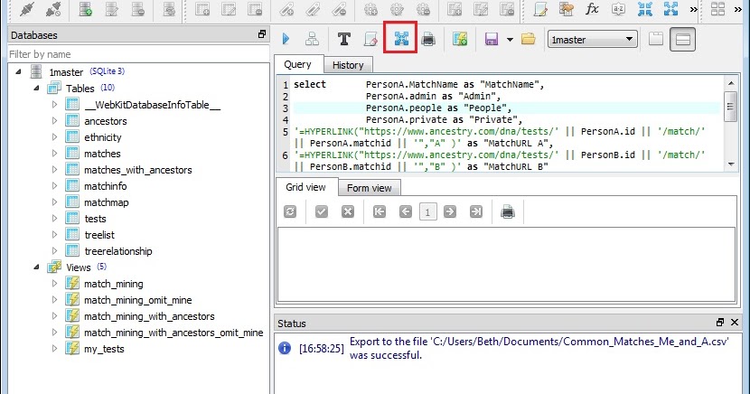Screen dimensions: 750x394
Task: Click the connect to database plug icon
Action: (x=27, y=9)
